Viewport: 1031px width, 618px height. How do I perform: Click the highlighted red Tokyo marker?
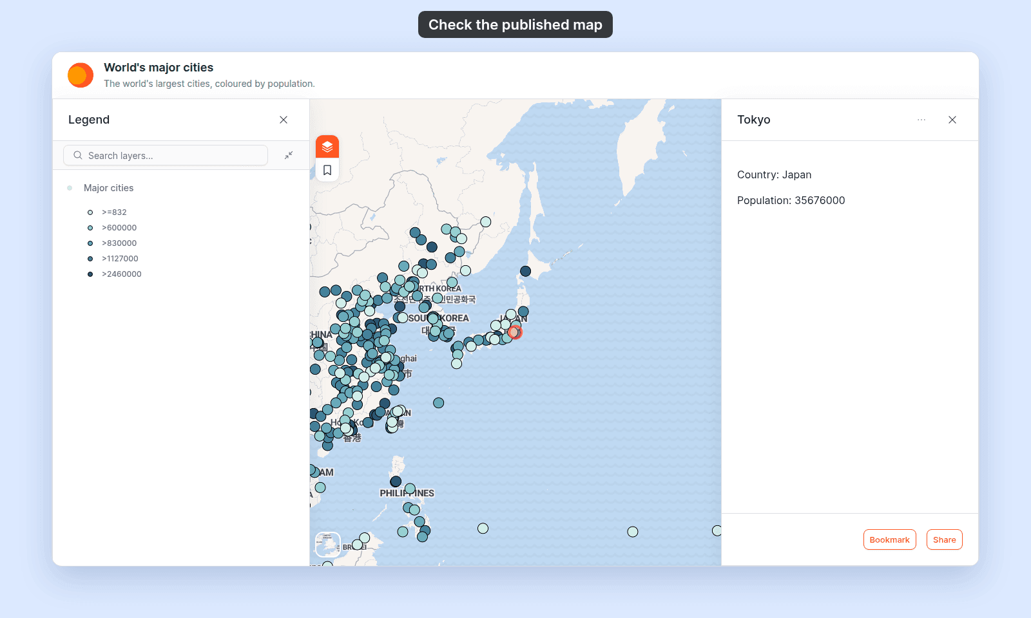click(x=514, y=332)
